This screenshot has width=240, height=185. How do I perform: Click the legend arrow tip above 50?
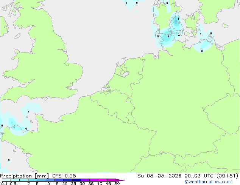(120, 180)
